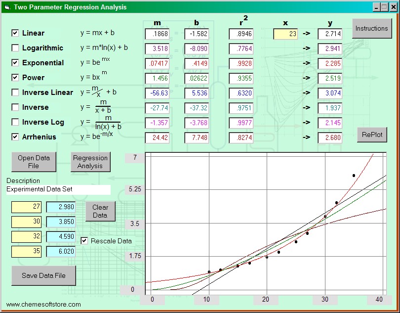
Task: Uncheck the Arrhenius checkbox
Action: click(x=15, y=137)
